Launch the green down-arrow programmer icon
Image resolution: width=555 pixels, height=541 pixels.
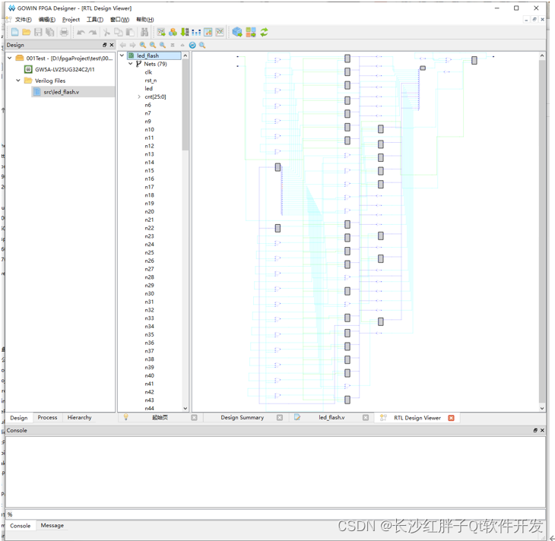pos(185,32)
